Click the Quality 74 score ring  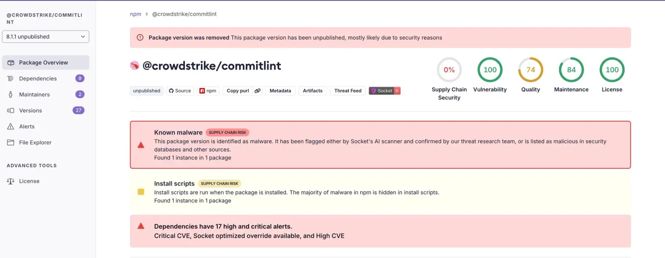531,70
